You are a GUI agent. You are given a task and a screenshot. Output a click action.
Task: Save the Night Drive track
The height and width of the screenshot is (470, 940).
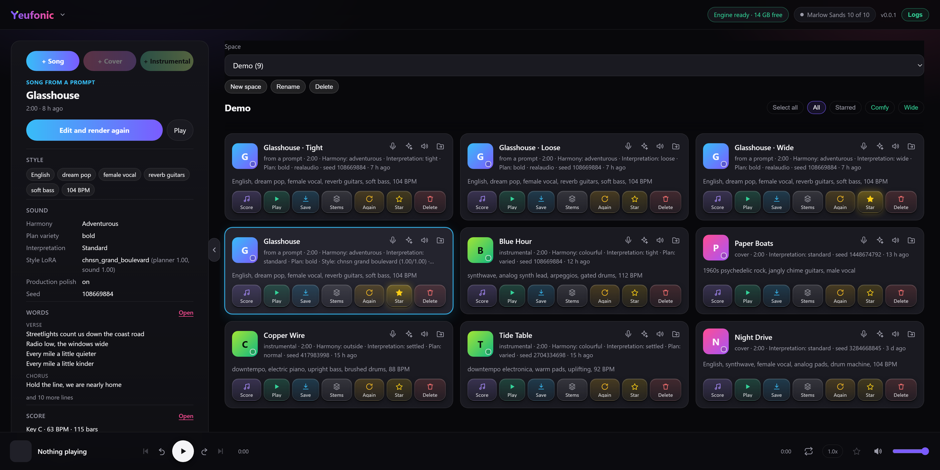coord(777,389)
